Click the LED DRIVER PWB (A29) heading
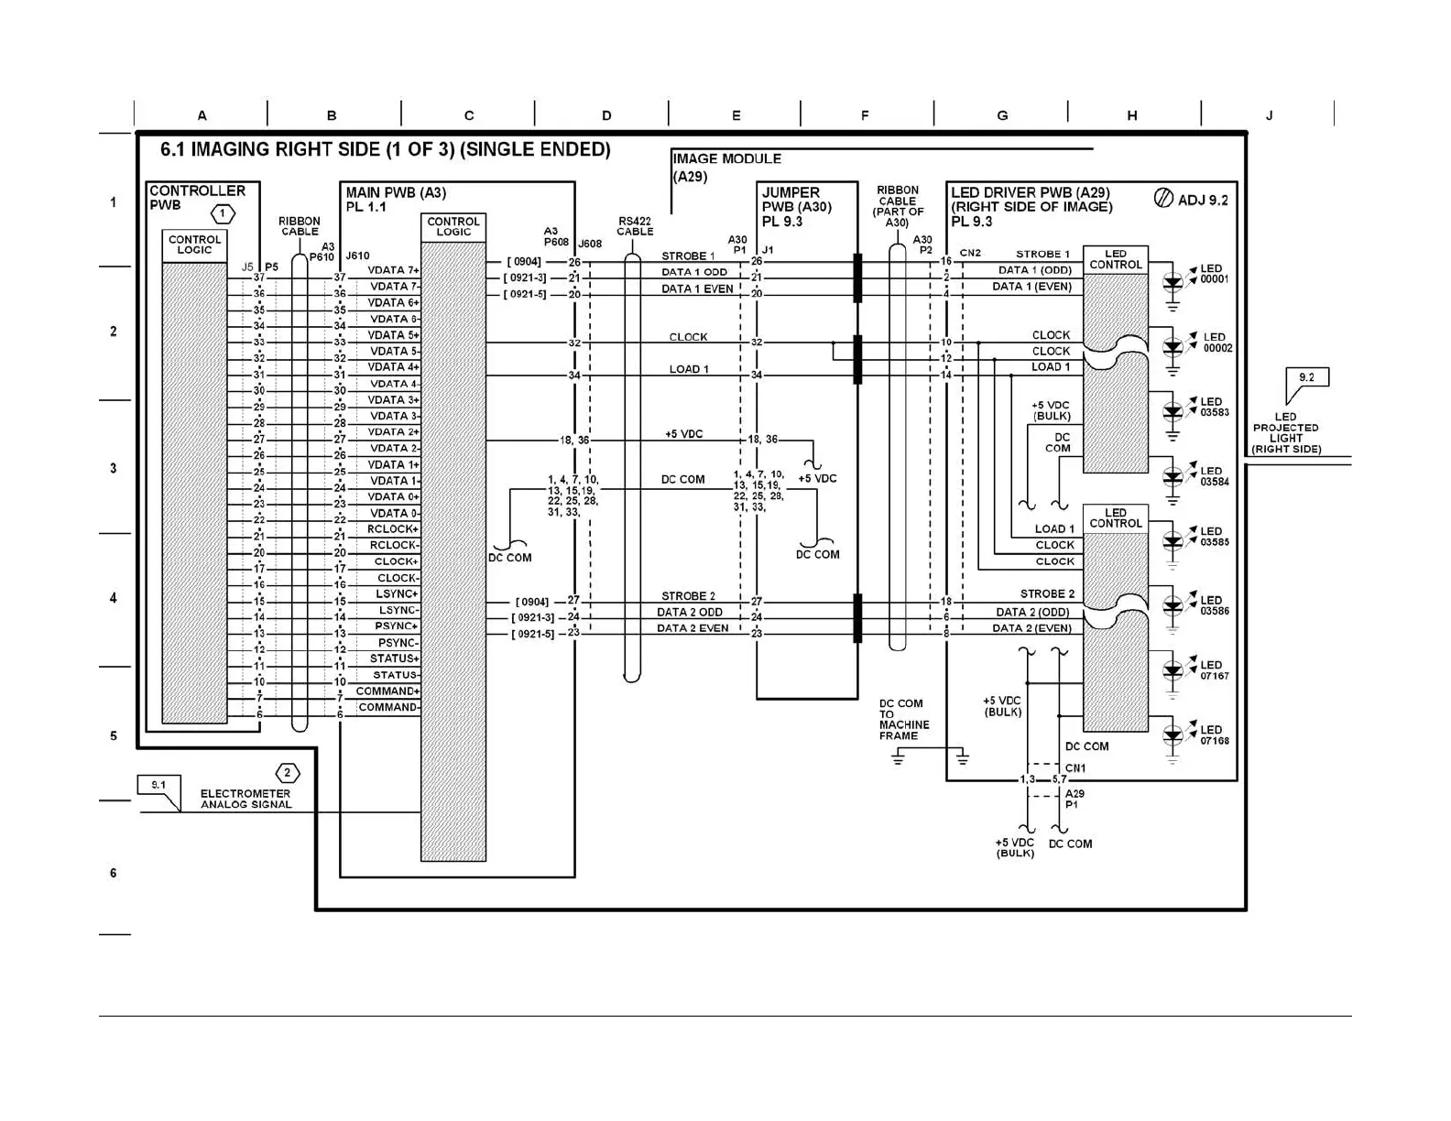The width and height of the screenshot is (1451, 1121). (1031, 207)
